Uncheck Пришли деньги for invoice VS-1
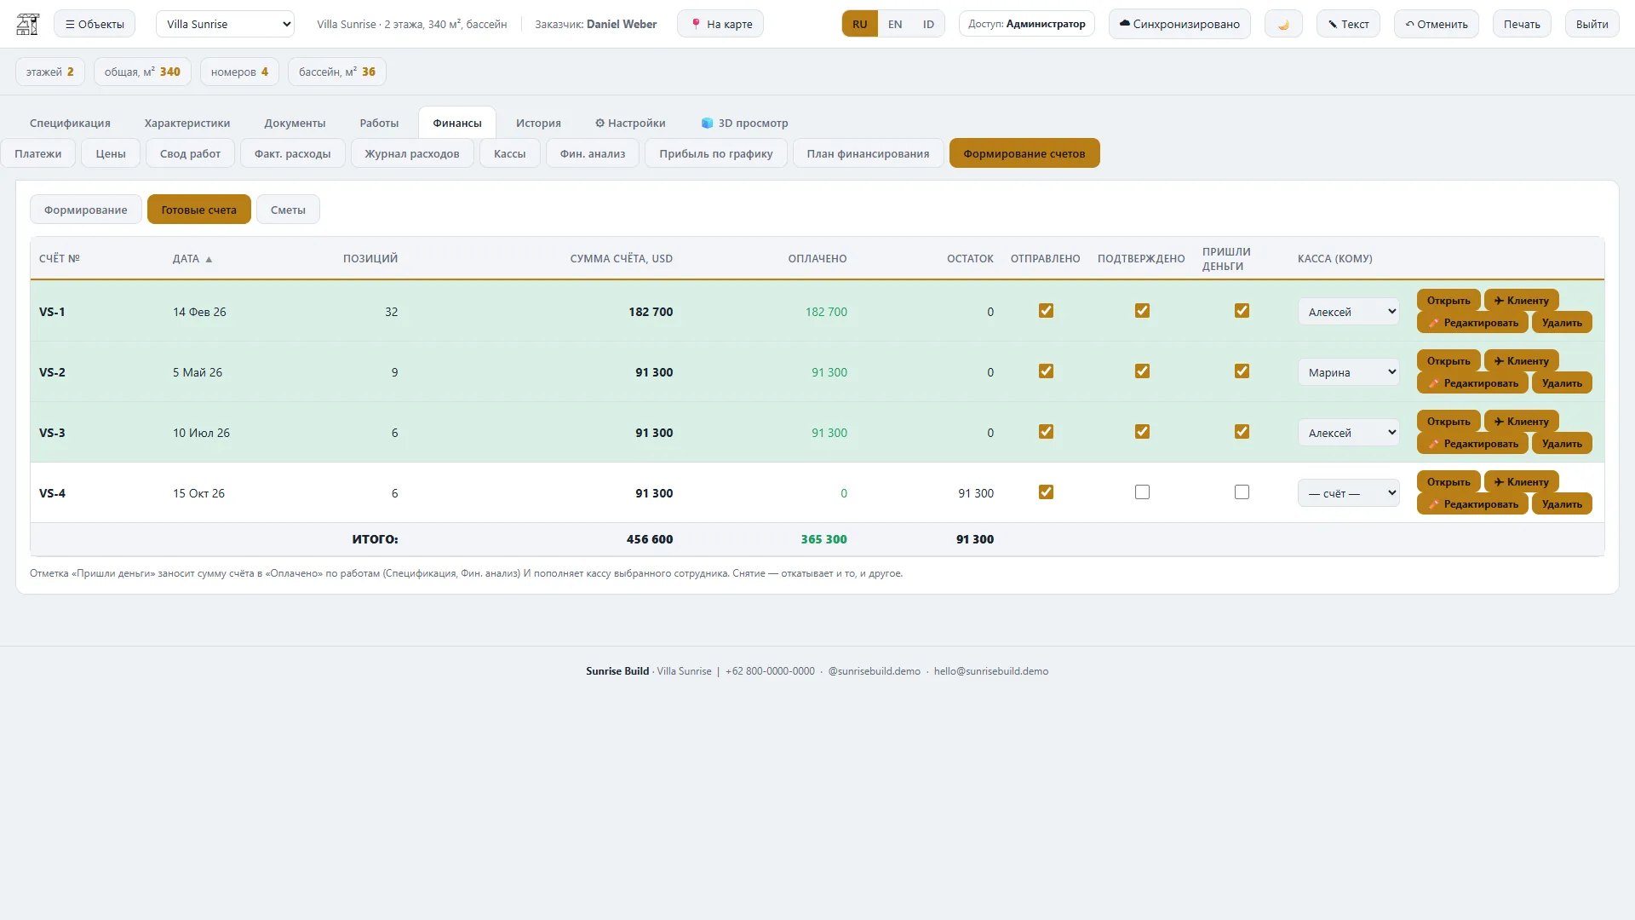This screenshot has width=1635, height=920. pos(1242,311)
